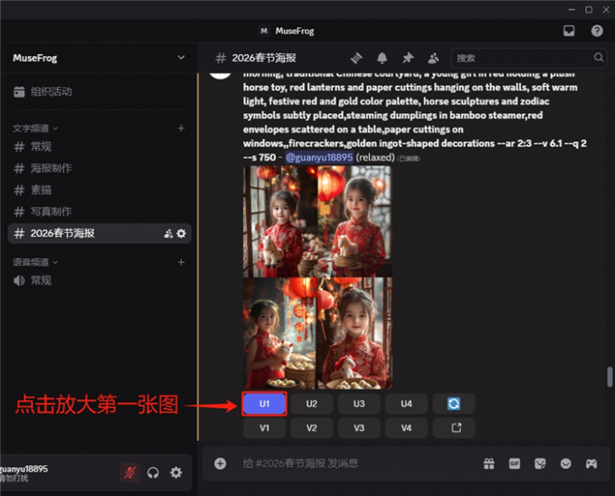Open the generated four-image grid
This screenshot has width=615, height=496.
pyautogui.click(x=317, y=277)
